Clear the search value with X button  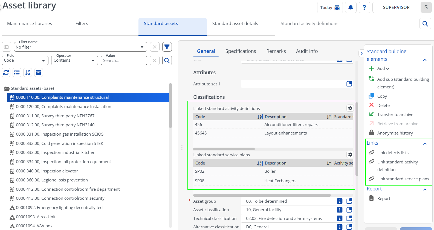point(155,60)
